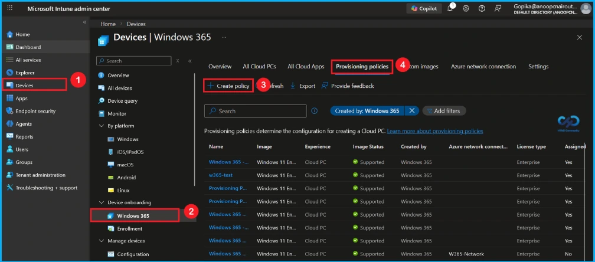Click the Home breadcrumb link
The image size is (595, 262).
(x=108, y=24)
